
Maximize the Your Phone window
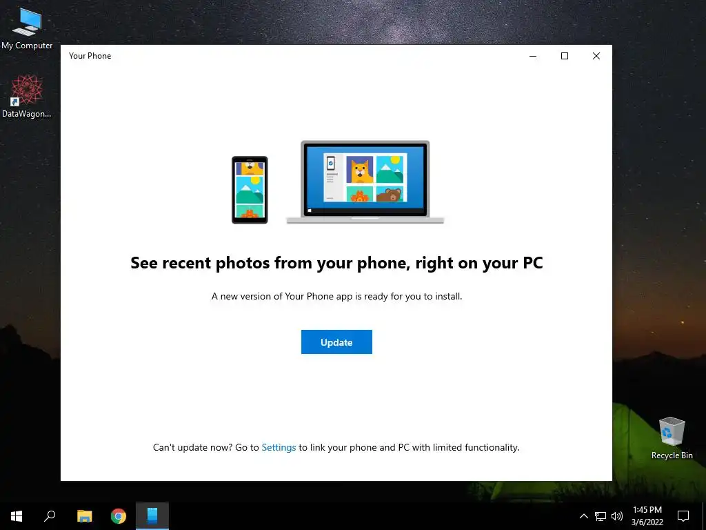(565, 56)
